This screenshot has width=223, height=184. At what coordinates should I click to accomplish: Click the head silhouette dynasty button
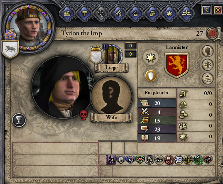(208, 51)
